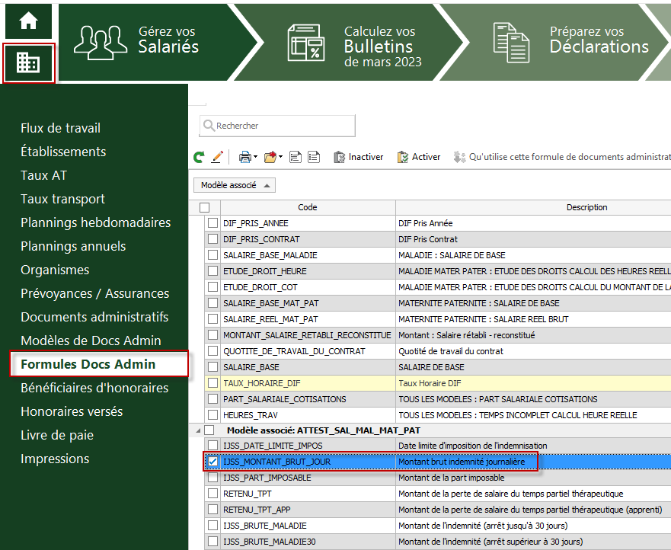
Task: Print the list using the printer icon
Action: click(244, 157)
